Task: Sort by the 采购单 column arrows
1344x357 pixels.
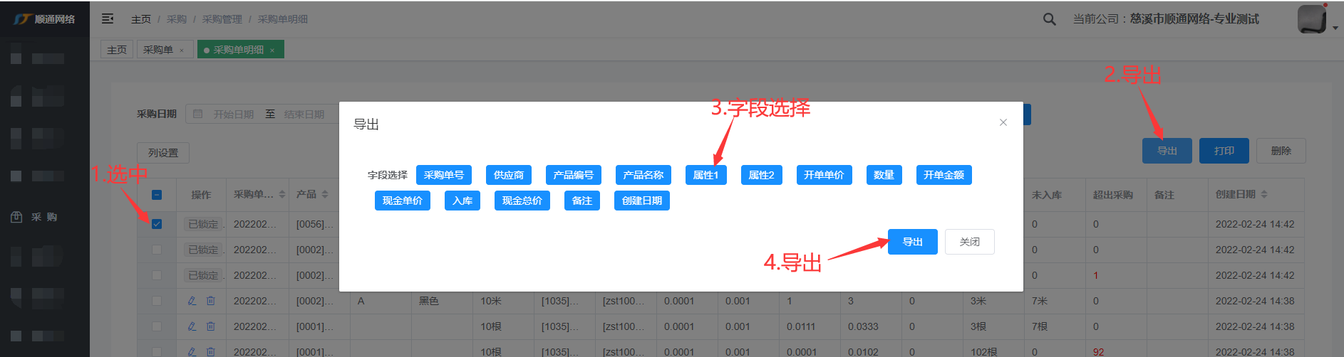Action: click(x=282, y=194)
